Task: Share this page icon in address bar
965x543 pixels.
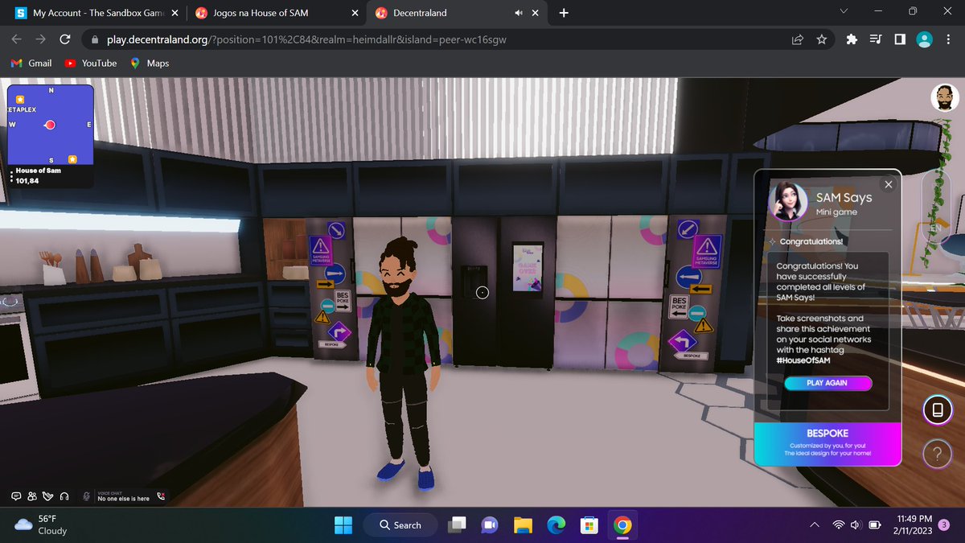Action: pyautogui.click(x=798, y=39)
